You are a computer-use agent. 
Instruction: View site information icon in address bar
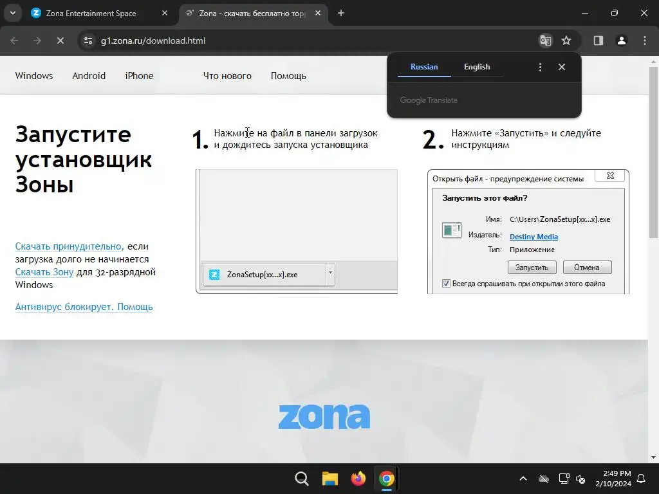coord(88,41)
